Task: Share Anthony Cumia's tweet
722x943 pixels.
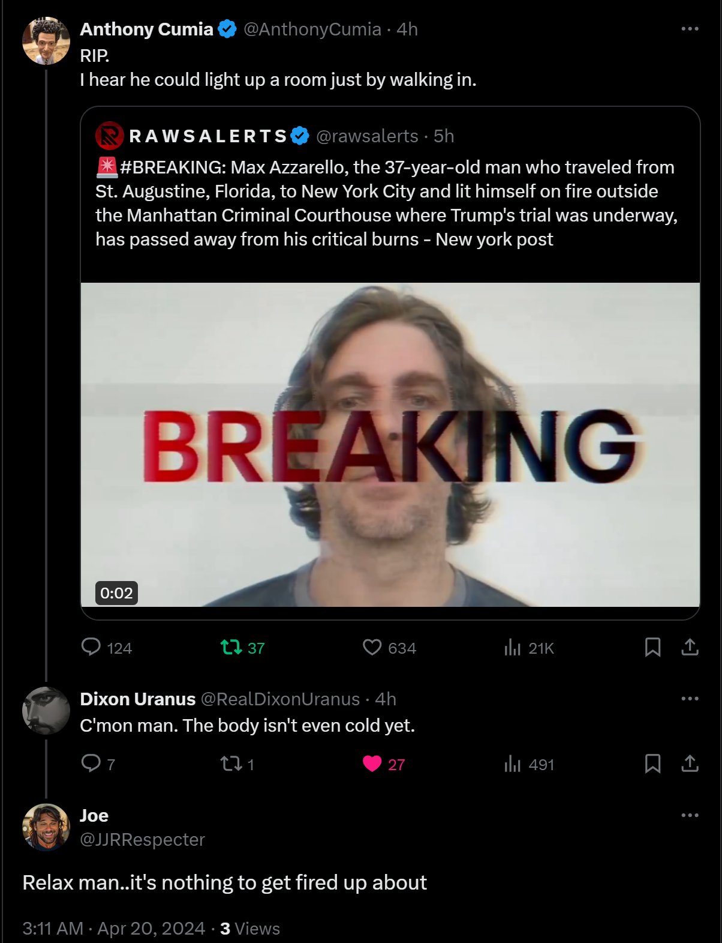Action: click(690, 647)
